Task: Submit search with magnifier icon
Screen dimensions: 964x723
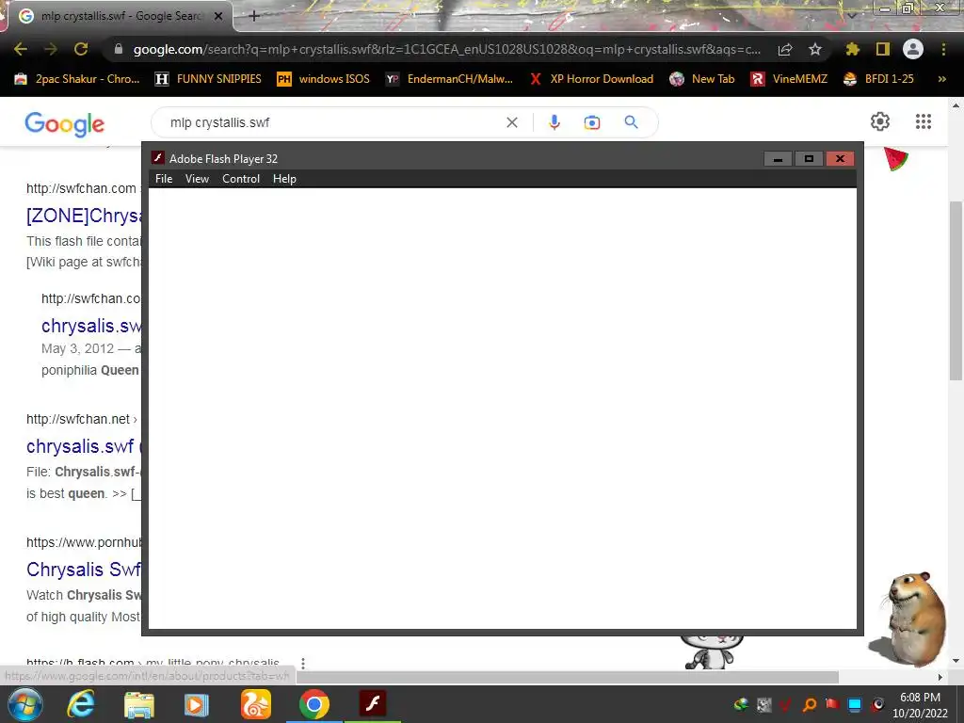Action: (x=631, y=122)
